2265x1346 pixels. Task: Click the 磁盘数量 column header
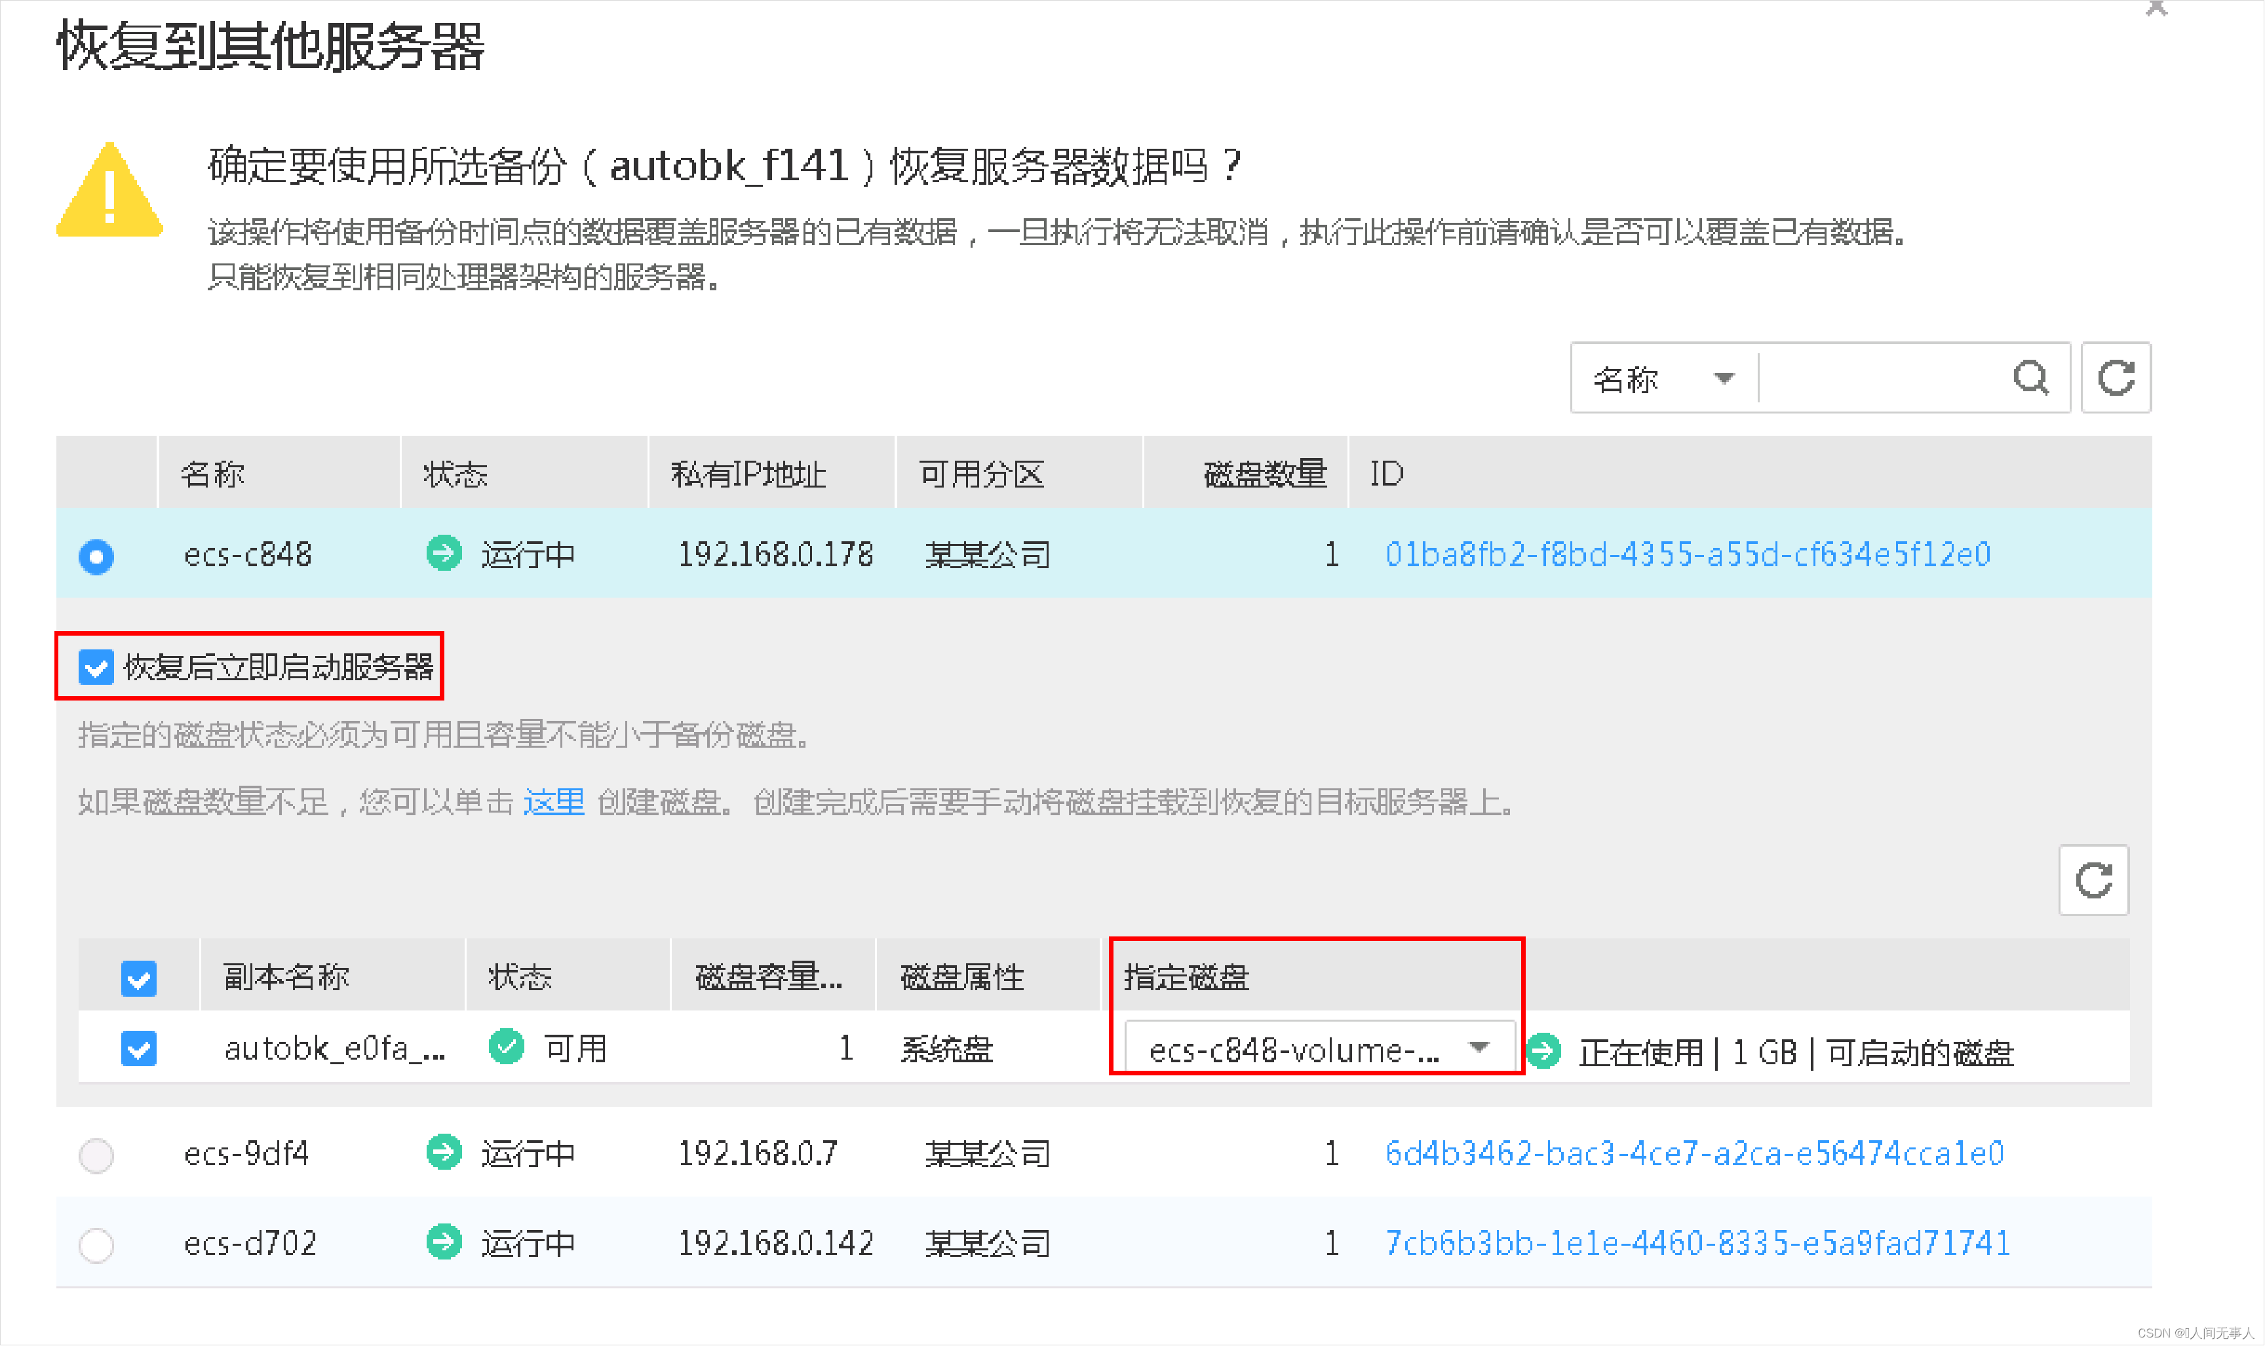1266,474
